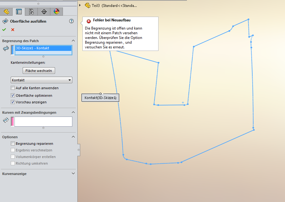Click the constraint curves icon
285x202 pixels.
pyautogui.click(x=6, y=120)
